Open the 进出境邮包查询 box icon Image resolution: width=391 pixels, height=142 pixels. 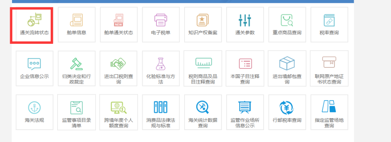coord(287,63)
